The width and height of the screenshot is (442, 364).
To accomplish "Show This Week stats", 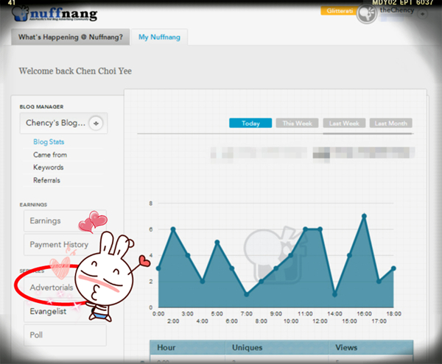I will 297,123.
